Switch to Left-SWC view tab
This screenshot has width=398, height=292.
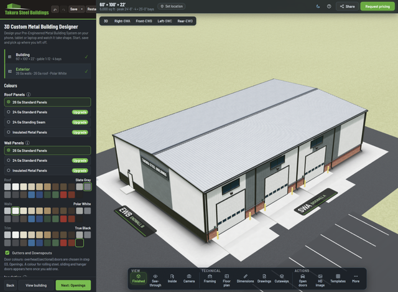tap(165, 21)
